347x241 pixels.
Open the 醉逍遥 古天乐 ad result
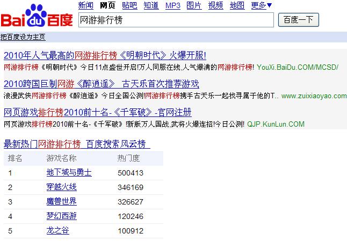[102, 84]
